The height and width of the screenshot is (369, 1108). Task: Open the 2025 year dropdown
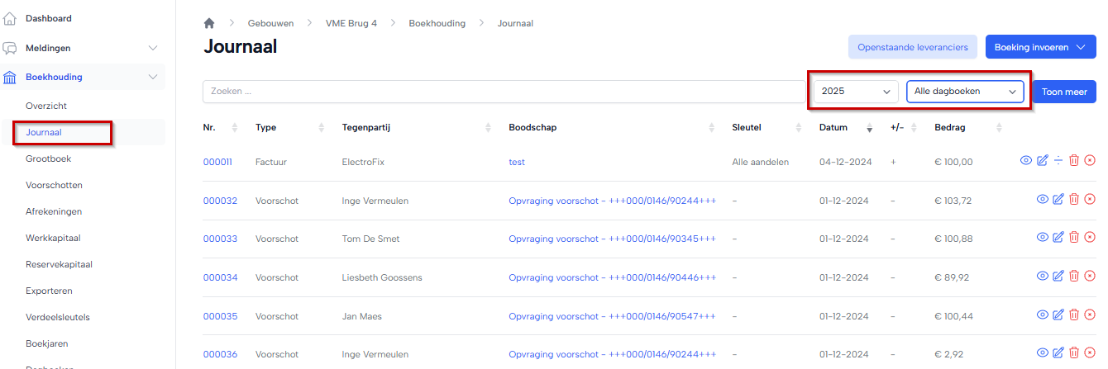[855, 92]
